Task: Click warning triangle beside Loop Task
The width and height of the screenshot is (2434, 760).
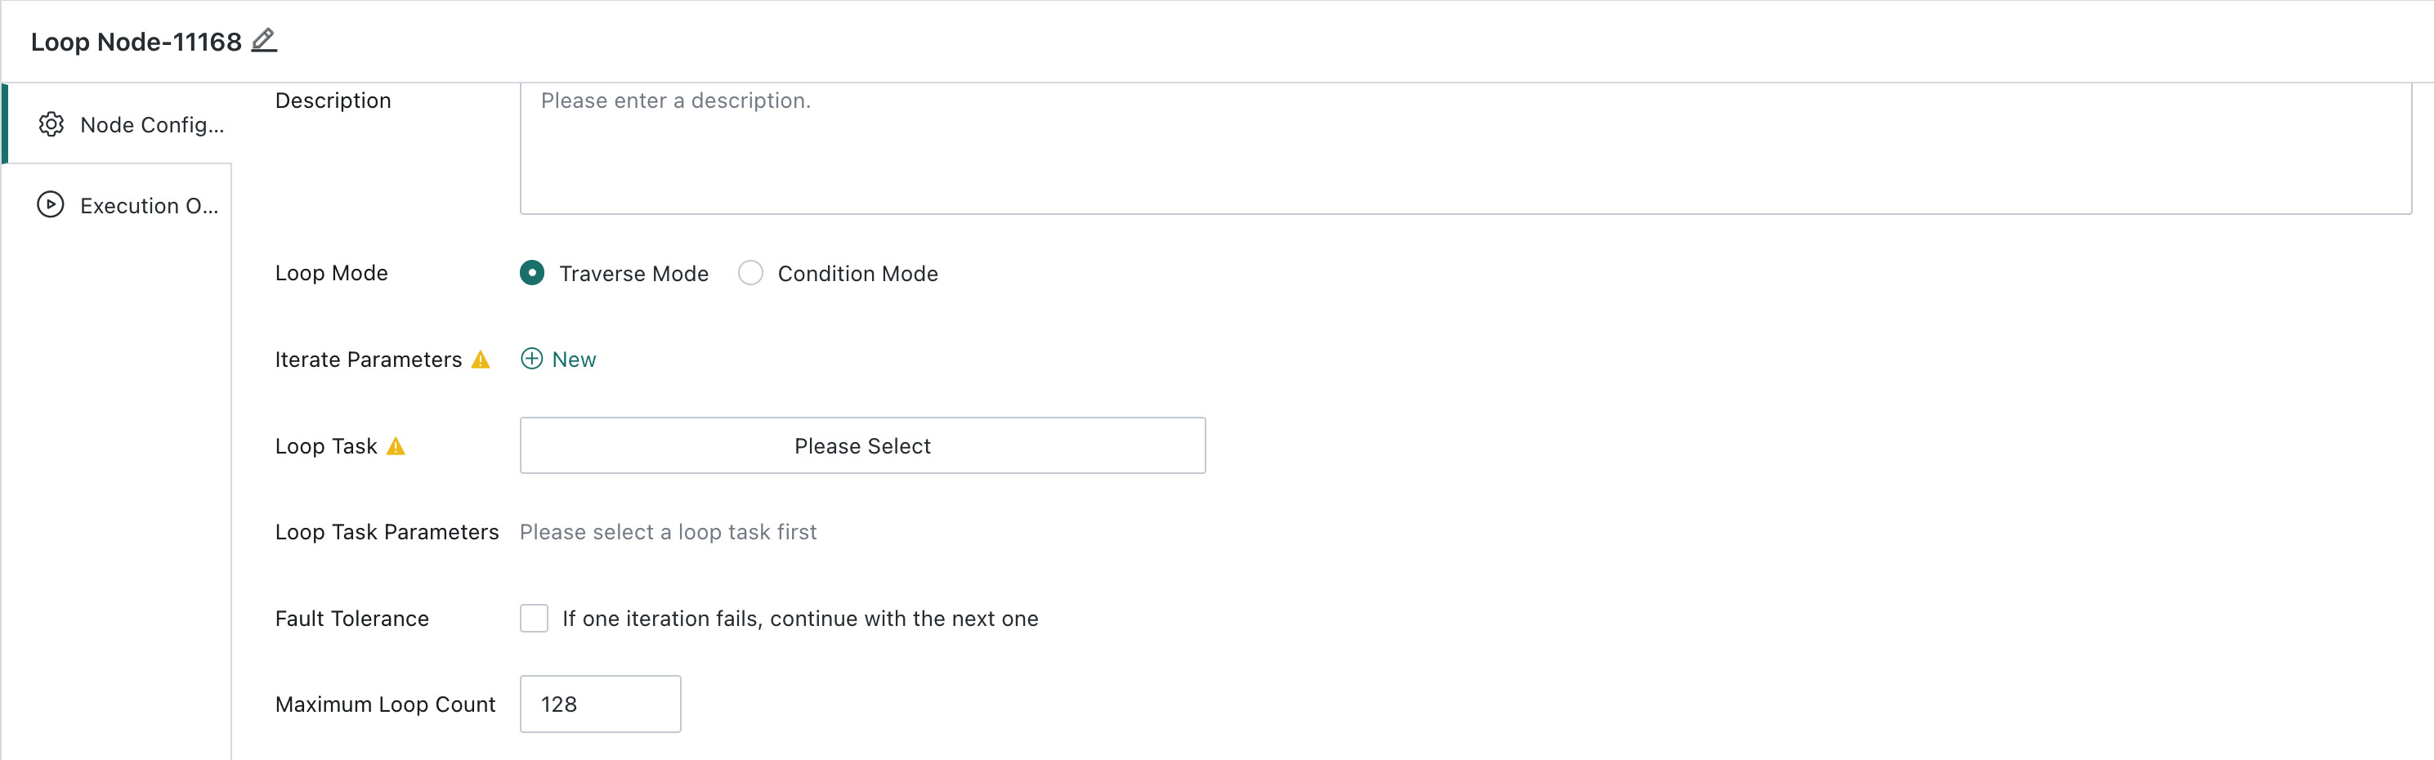Action: coord(396,446)
